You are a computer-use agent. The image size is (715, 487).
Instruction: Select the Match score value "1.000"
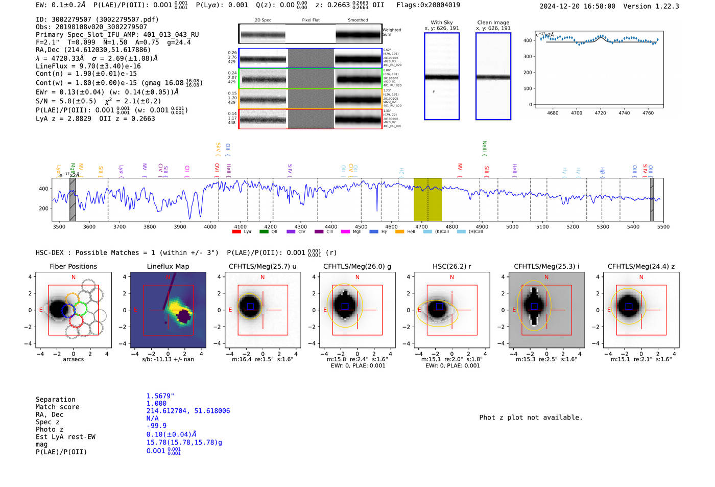pyautogui.click(x=156, y=403)
